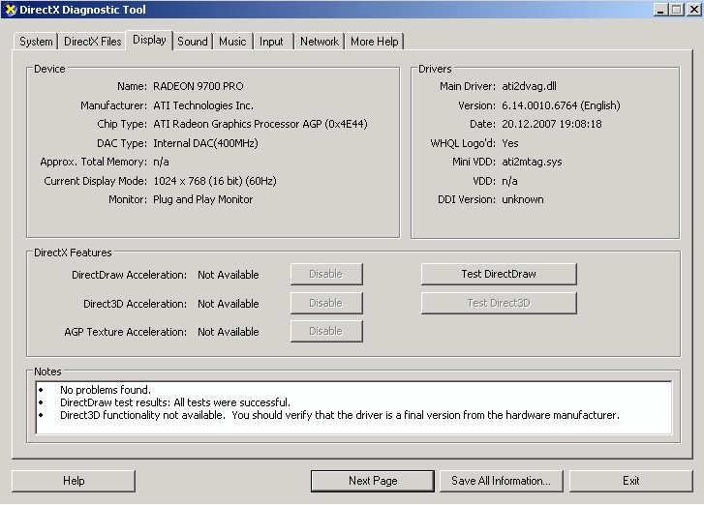Image resolution: width=704 pixels, height=505 pixels.
Task: Click the device name RADEON 9700 PRO
Action: tap(198, 86)
